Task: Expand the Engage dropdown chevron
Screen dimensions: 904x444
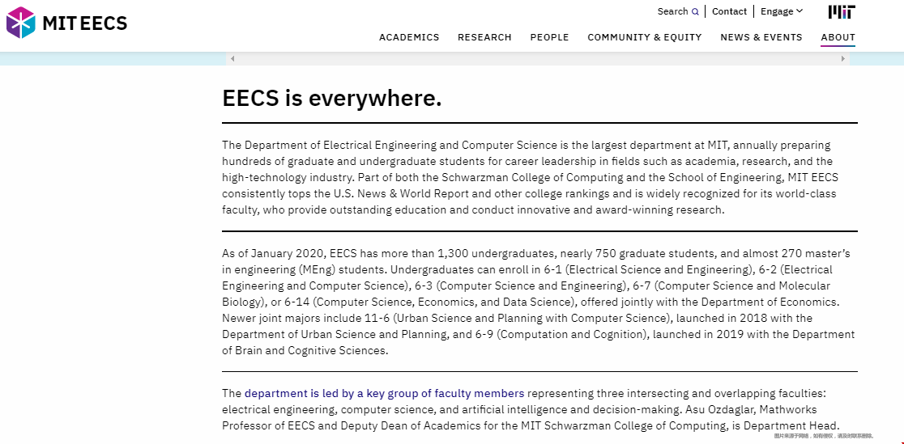Action: 800,11
